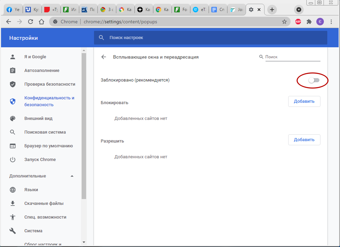This screenshot has height=247, width=340.
Task: Click browser Back arrow in toolbar
Action: (x=9, y=22)
